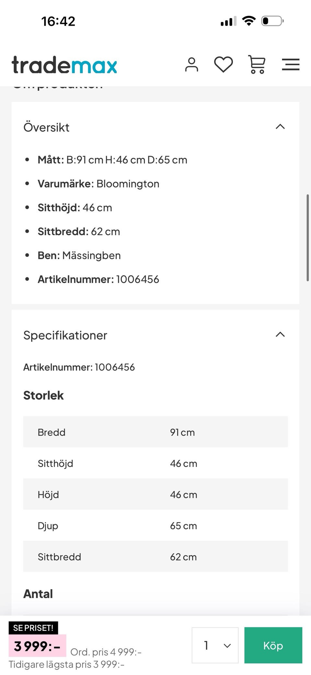Open the quantity dropdown
Viewport: 311px width, 675px height.
coord(214,645)
